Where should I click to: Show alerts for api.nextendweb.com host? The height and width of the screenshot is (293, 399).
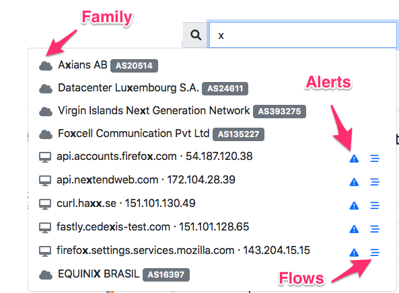[x=354, y=182]
